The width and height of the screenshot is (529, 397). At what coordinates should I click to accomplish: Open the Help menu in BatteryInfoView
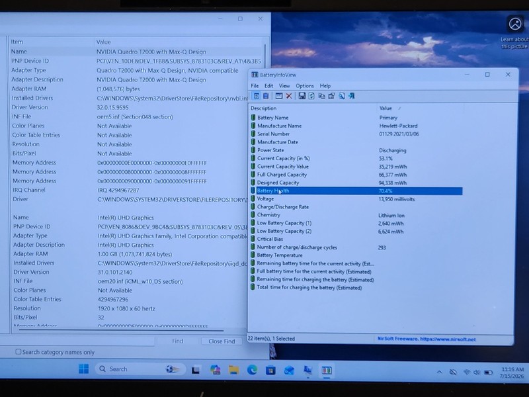tap(325, 86)
